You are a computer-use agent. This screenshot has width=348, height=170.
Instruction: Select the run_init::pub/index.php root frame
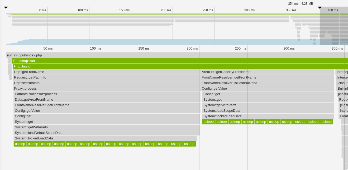tap(177, 55)
